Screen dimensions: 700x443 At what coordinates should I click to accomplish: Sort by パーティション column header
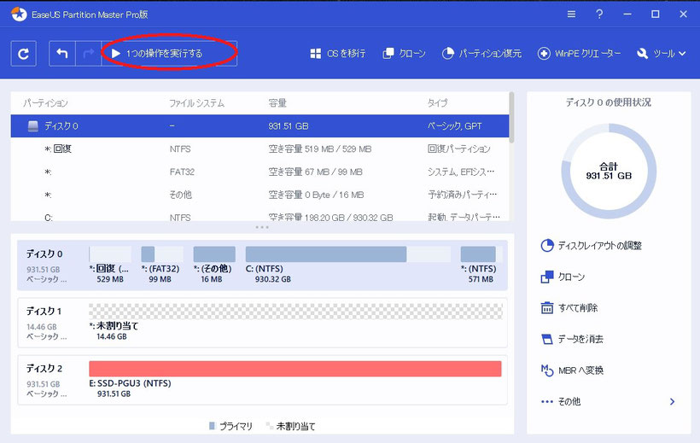click(45, 103)
